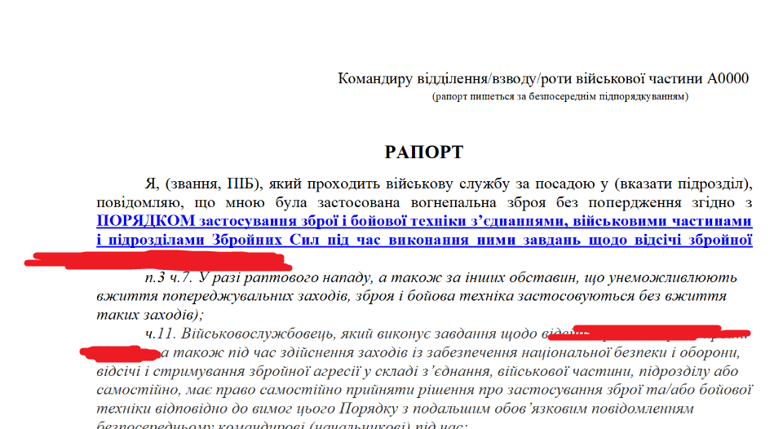Click the "ч.11." clause reference
Image resolution: width=783 pixels, height=429 pixels.
click(160, 335)
